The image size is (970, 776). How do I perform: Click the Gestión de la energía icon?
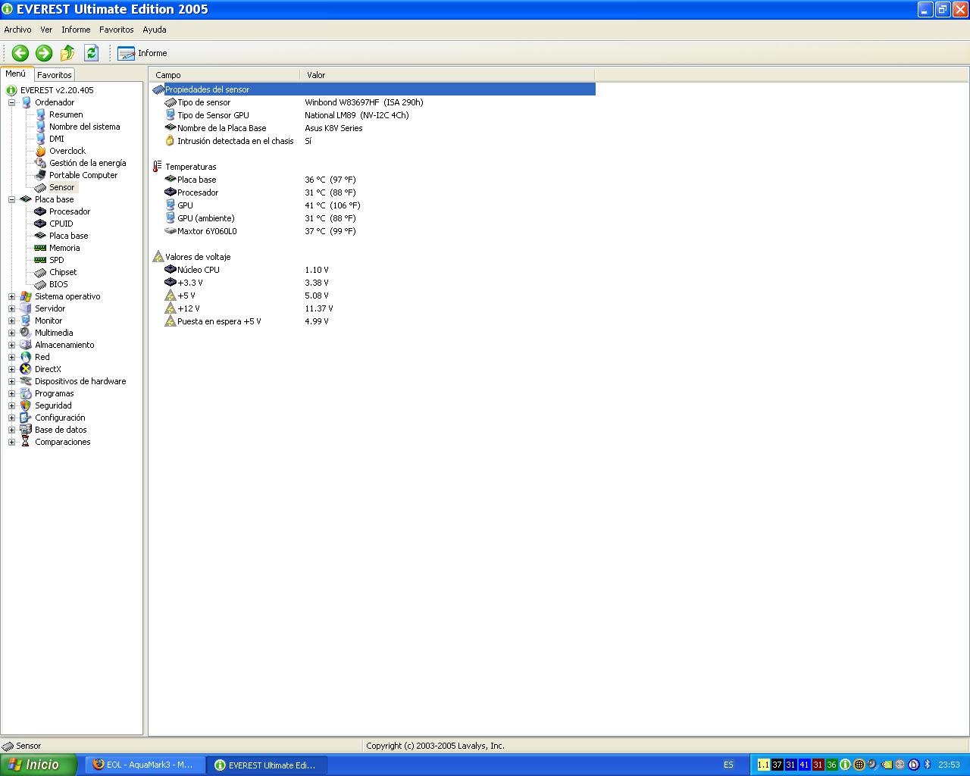[x=41, y=163]
